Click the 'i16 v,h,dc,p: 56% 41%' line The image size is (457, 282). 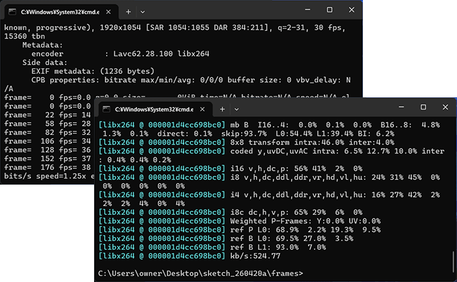pos(231,169)
